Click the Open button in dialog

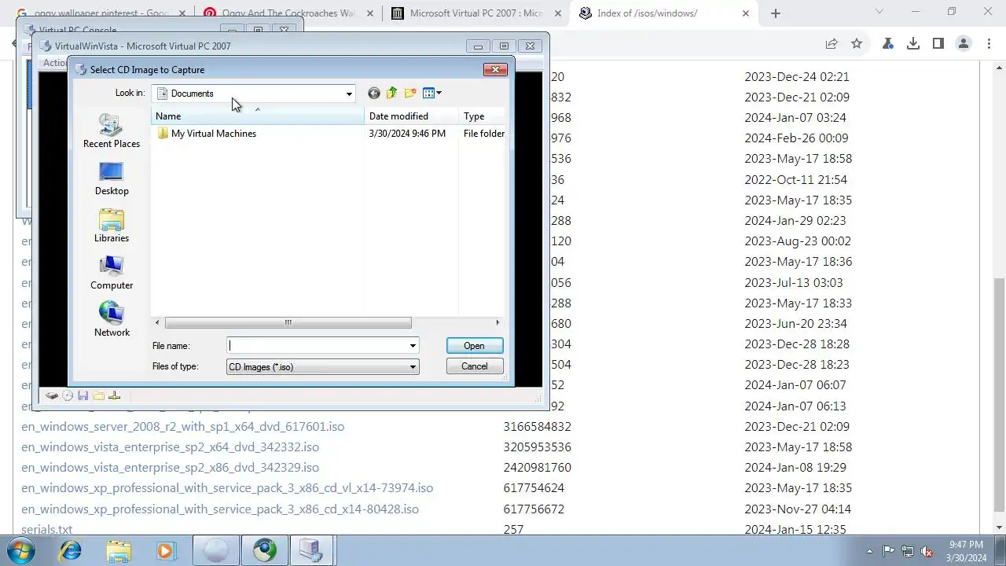474,346
